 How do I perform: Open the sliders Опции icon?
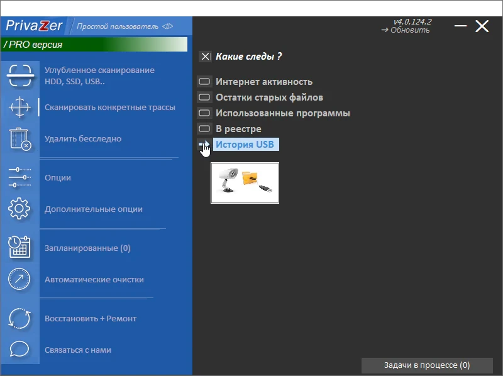(20, 177)
